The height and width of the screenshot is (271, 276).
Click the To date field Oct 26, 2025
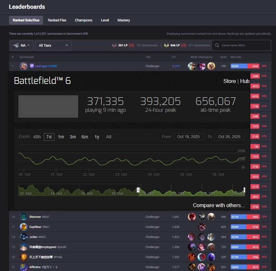point(229,137)
